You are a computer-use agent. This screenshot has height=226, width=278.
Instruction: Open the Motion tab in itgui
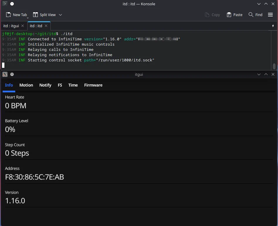click(26, 85)
